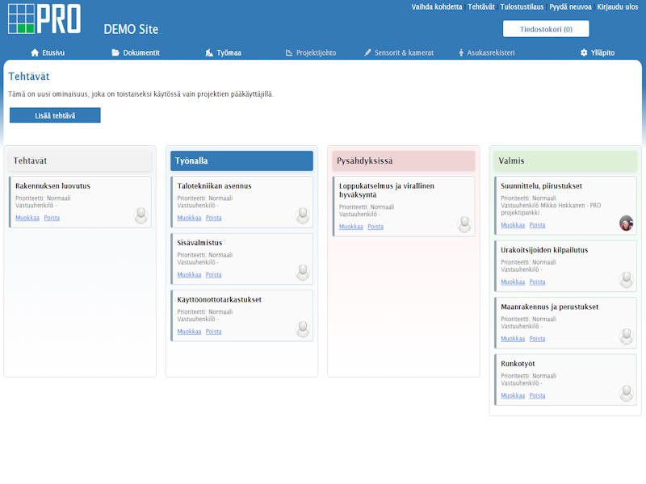Click the avatar placeholder on Runkotyöt card

pos(626,393)
